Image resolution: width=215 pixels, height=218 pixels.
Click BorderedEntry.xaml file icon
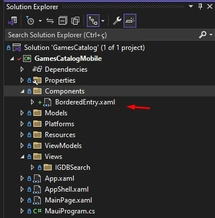[x=47, y=102]
